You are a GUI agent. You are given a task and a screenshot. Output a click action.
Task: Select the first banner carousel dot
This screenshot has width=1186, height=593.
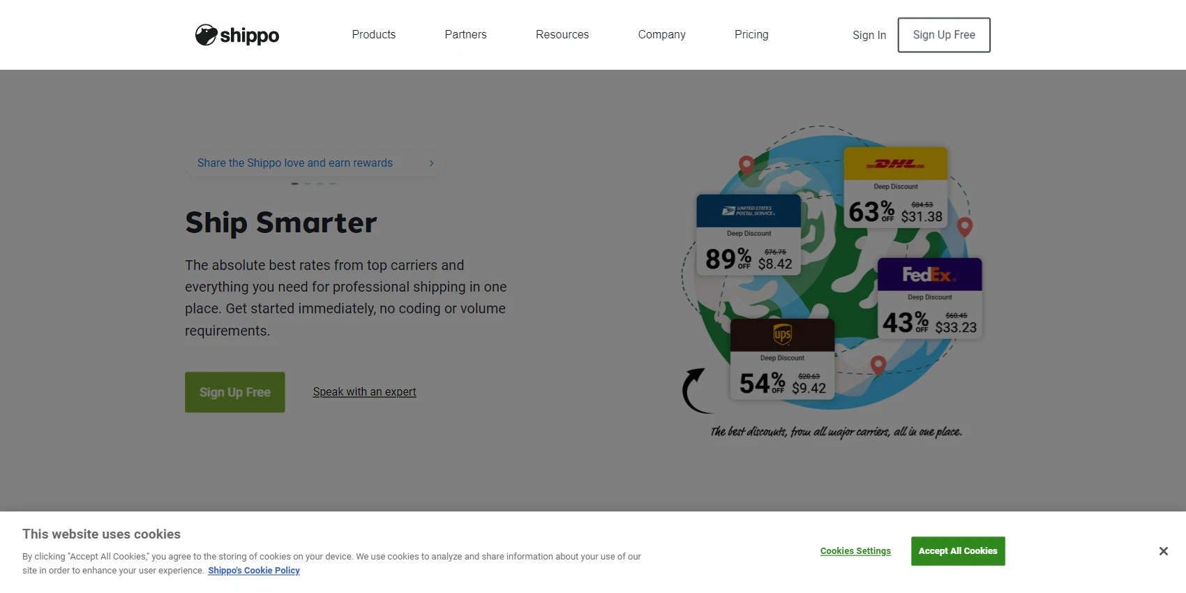click(295, 183)
